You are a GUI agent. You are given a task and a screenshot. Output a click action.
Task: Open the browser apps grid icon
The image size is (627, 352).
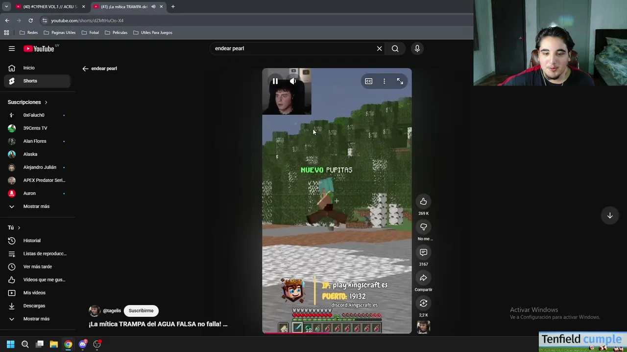pyautogui.click(x=6, y=33)
